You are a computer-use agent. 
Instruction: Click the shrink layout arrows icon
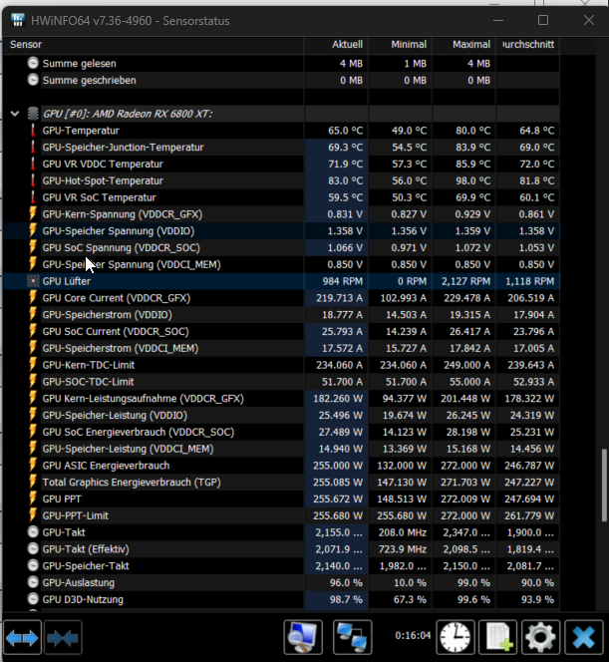tap(63, 637)
